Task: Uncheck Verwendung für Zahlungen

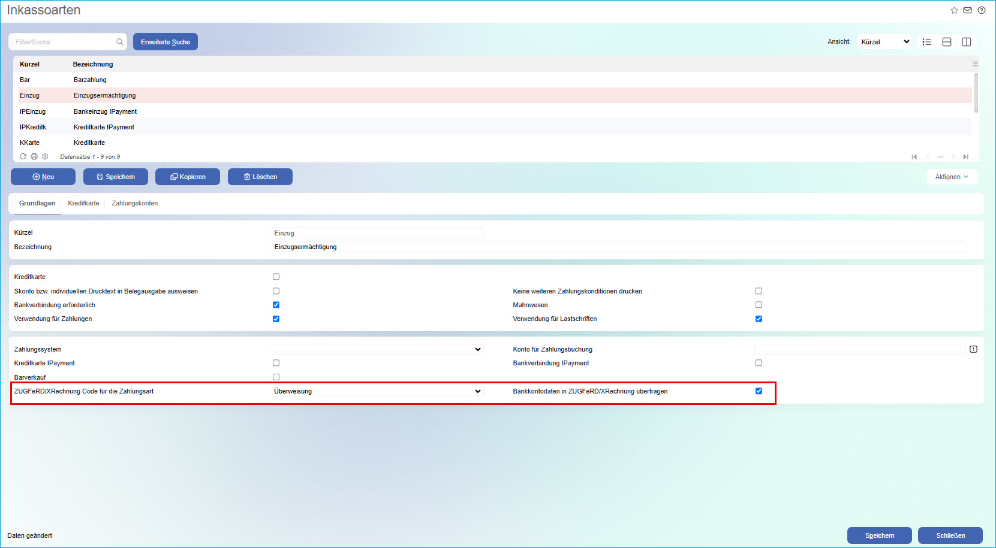Action: [276, 319]
